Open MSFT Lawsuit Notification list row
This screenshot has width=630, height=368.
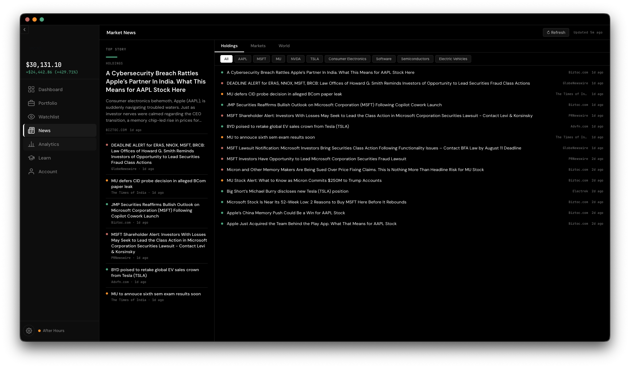click(412, 148)
